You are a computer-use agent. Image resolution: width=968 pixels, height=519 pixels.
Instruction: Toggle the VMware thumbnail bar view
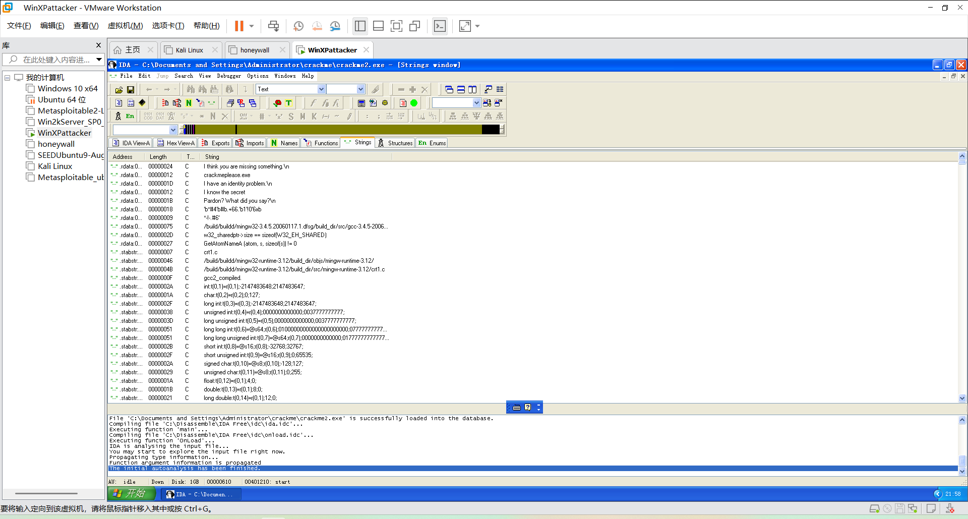[x=379, y=26]
